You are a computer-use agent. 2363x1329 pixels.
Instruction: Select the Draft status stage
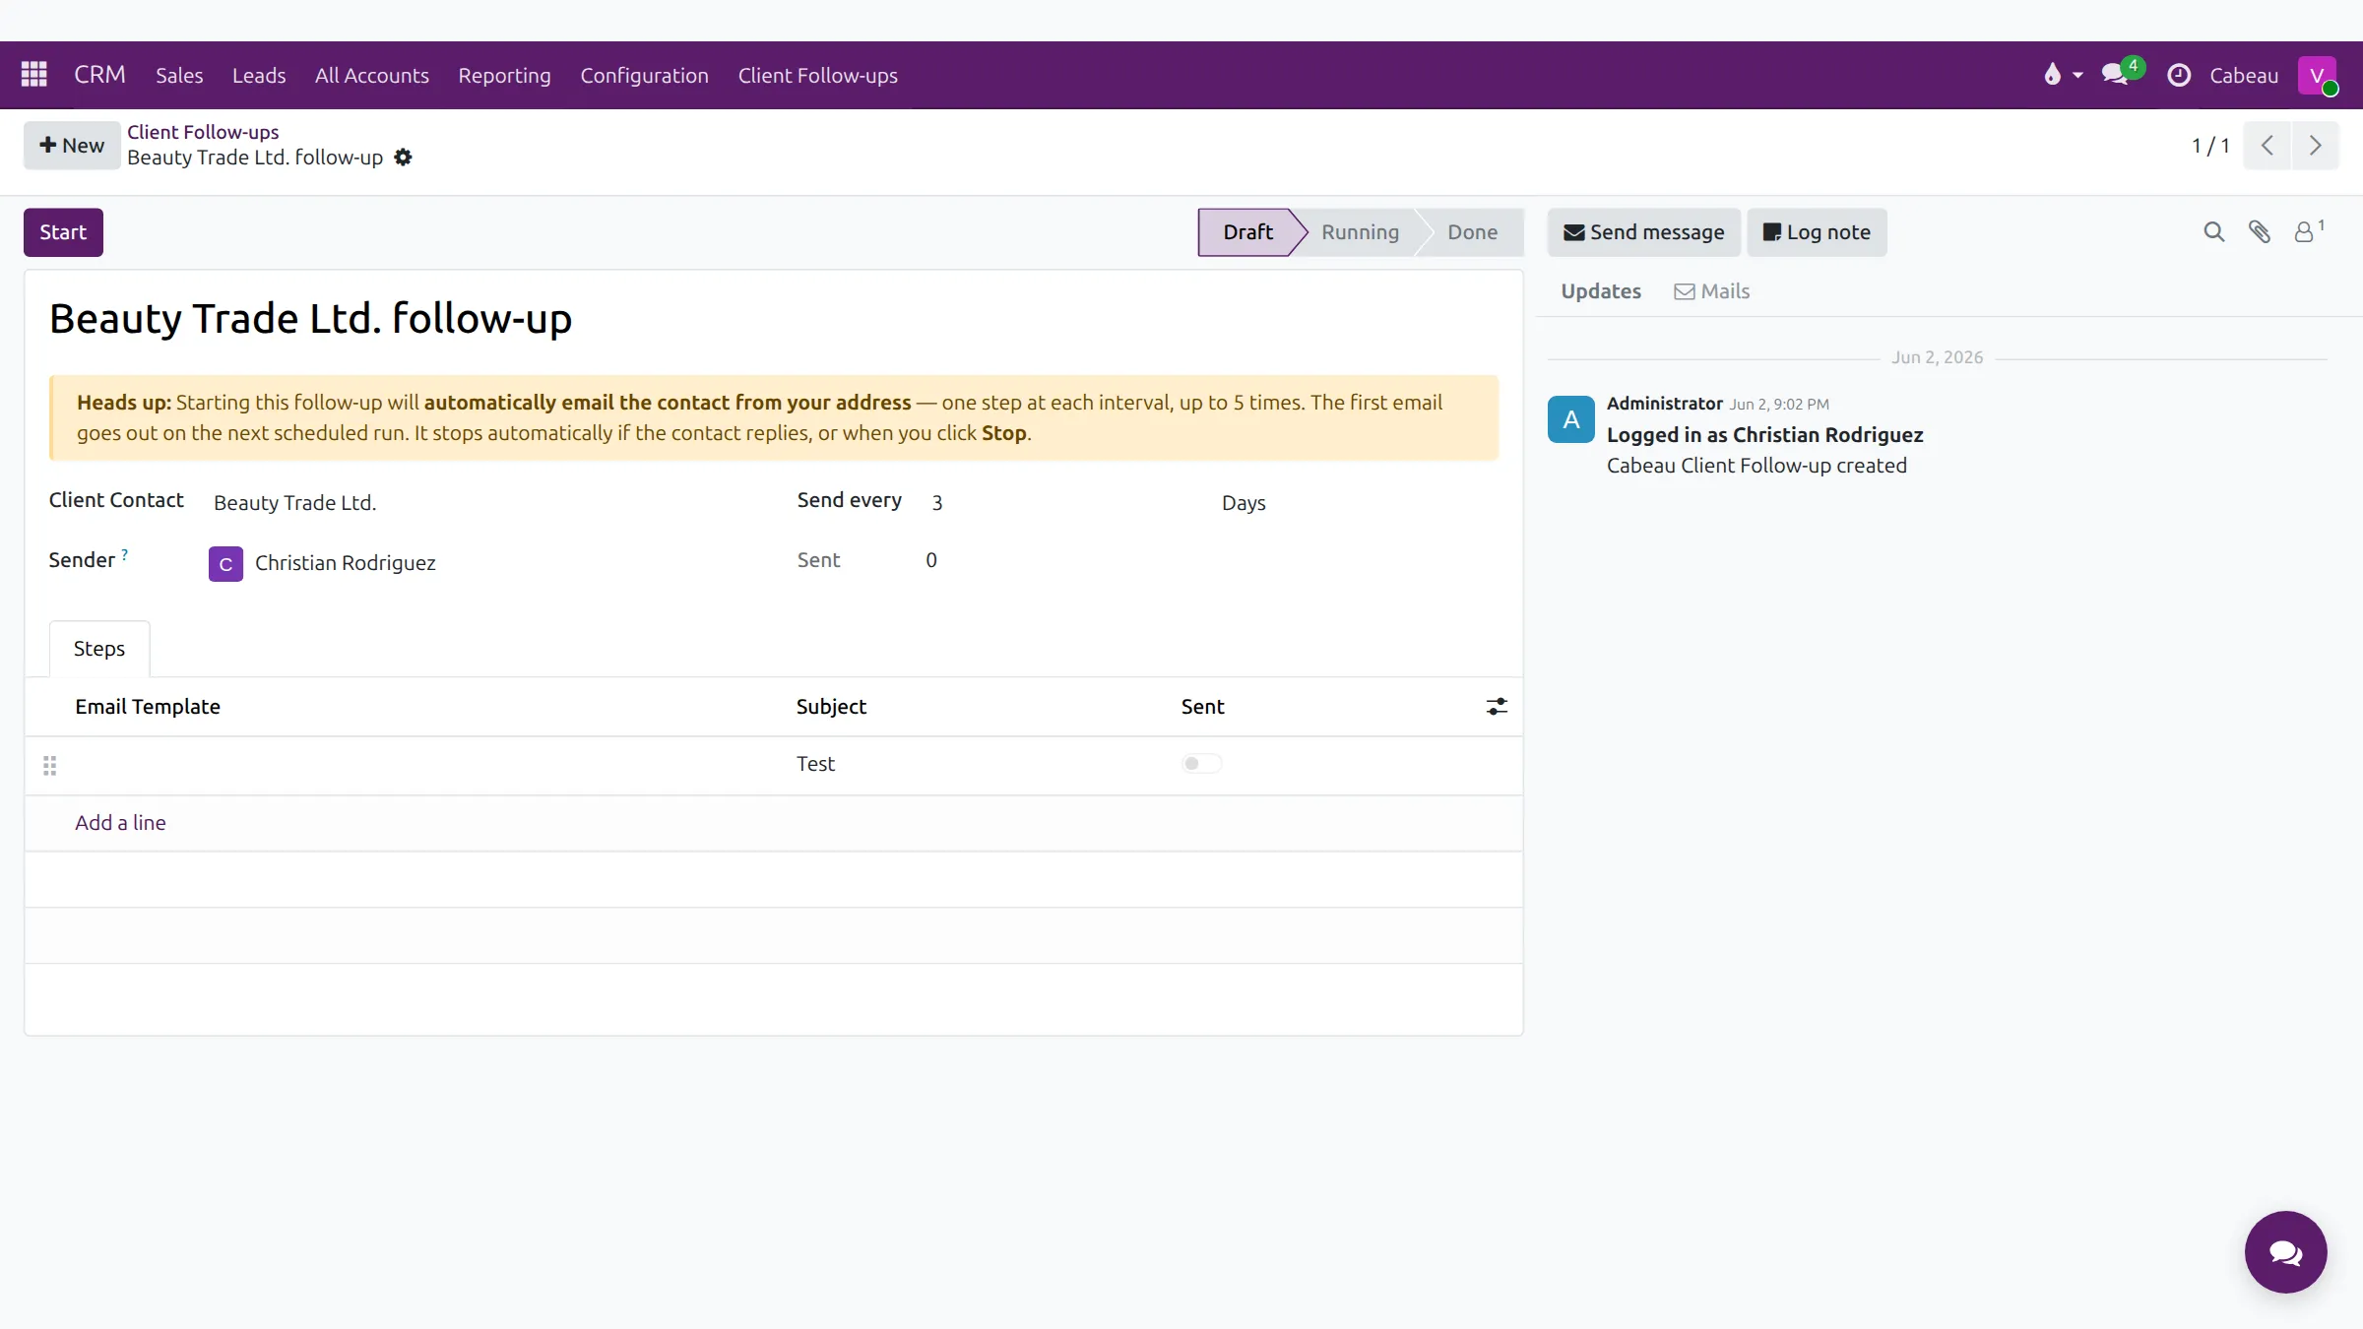[1247, 232]
